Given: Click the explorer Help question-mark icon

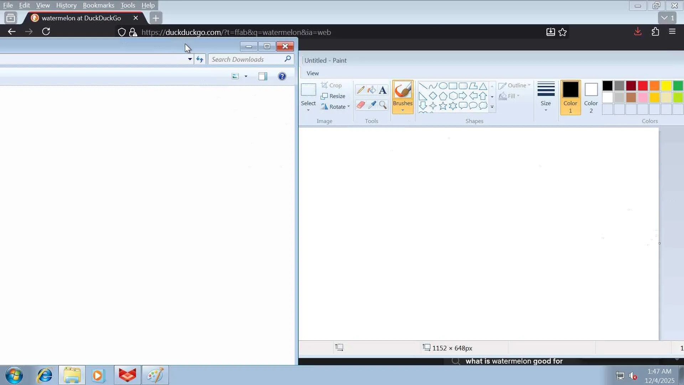Looking at the screenshot, I should (282, 76).
